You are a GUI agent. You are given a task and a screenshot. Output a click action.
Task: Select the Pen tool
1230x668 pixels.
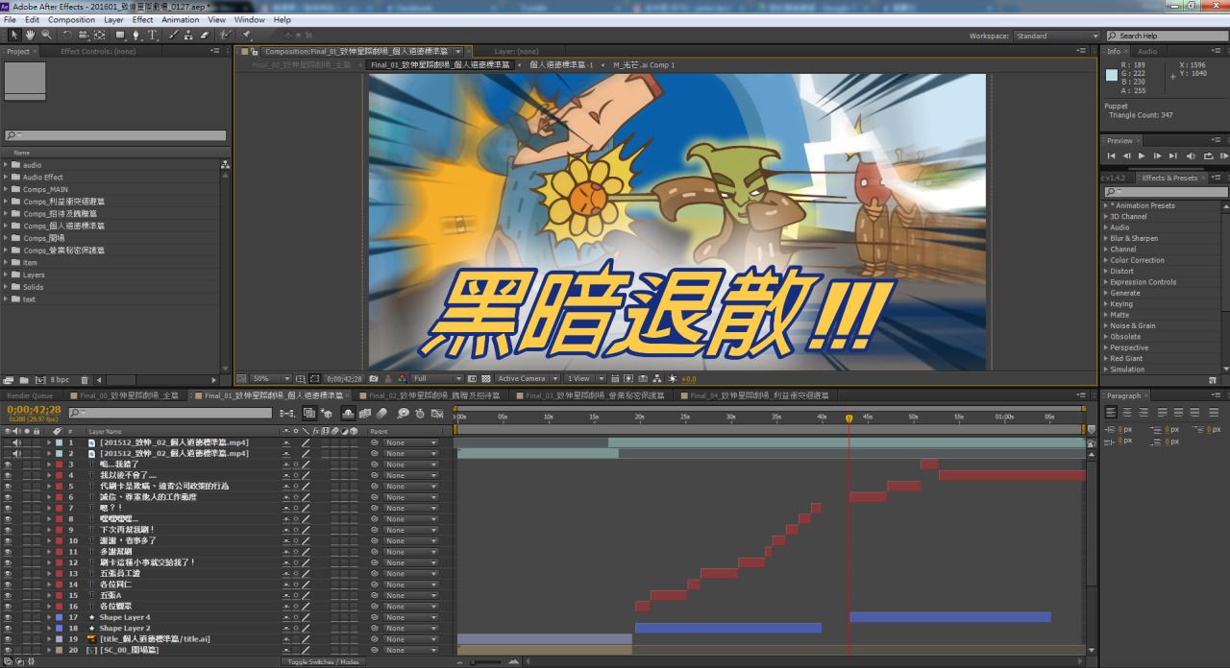pyautogui.click(x=136, y=35)
